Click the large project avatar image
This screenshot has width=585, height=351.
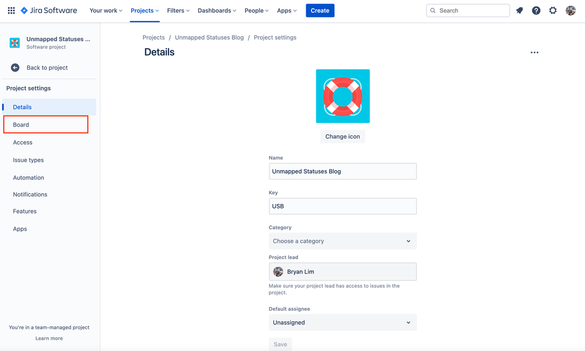(x=343, y=96)
